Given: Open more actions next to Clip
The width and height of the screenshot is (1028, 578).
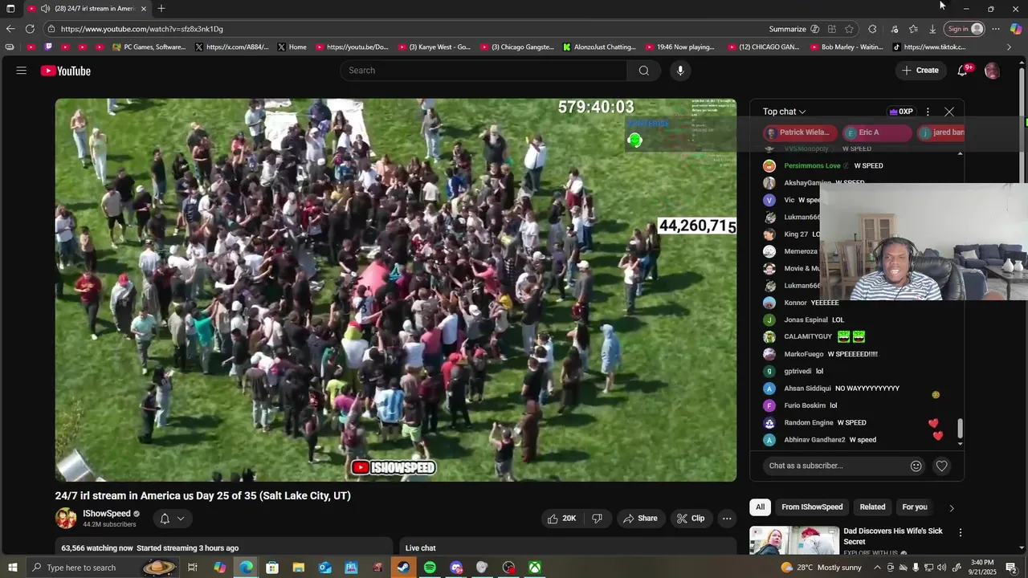Looking at the screenshot, I should (727, 519).
